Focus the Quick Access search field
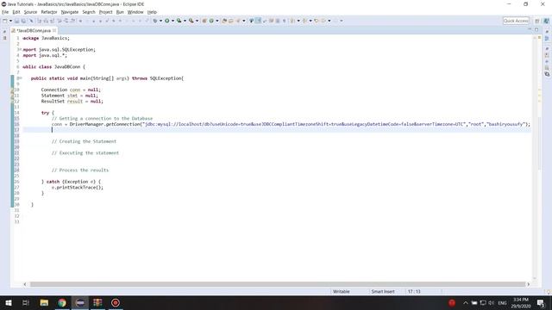 (516, 21)
